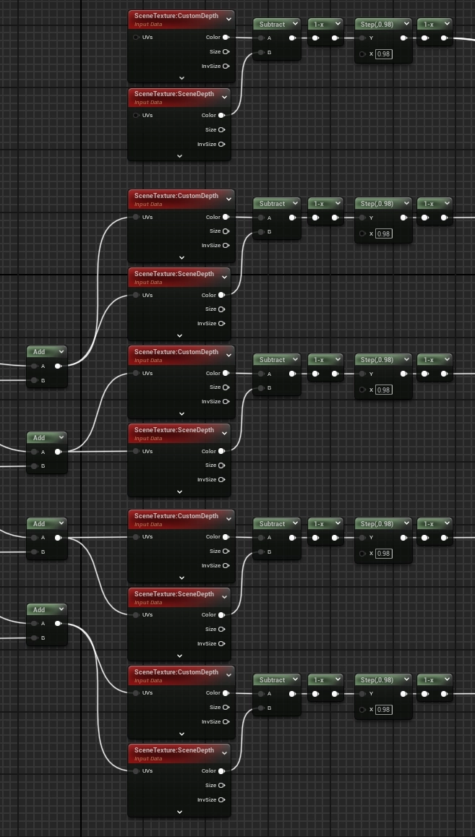
Task: Open dropdown chevron on topmost Step(,0.98) node header
Action: click(x=406, y=24)
